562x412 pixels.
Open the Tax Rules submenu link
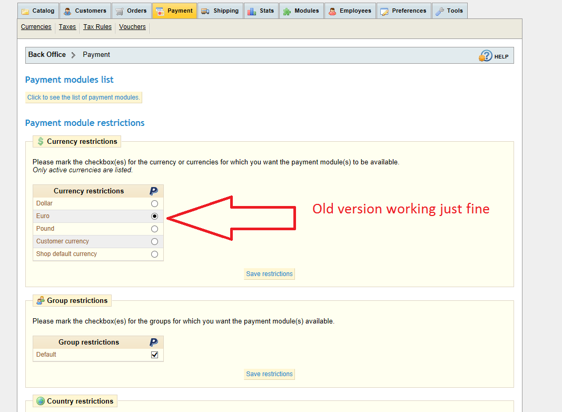tap(97, 27)
